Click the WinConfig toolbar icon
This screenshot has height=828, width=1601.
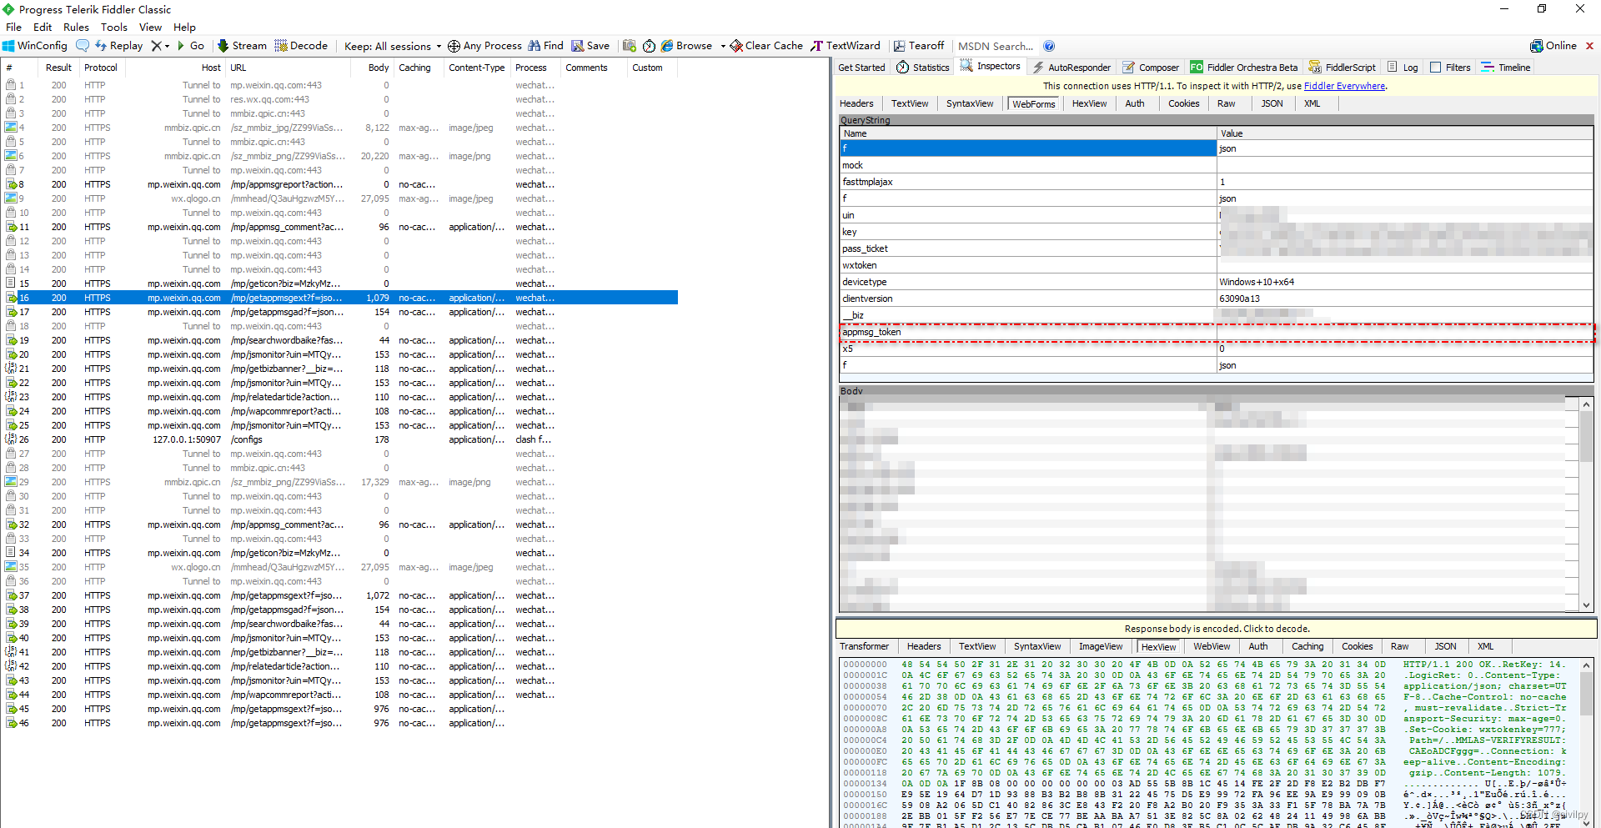tap(8, 46)
